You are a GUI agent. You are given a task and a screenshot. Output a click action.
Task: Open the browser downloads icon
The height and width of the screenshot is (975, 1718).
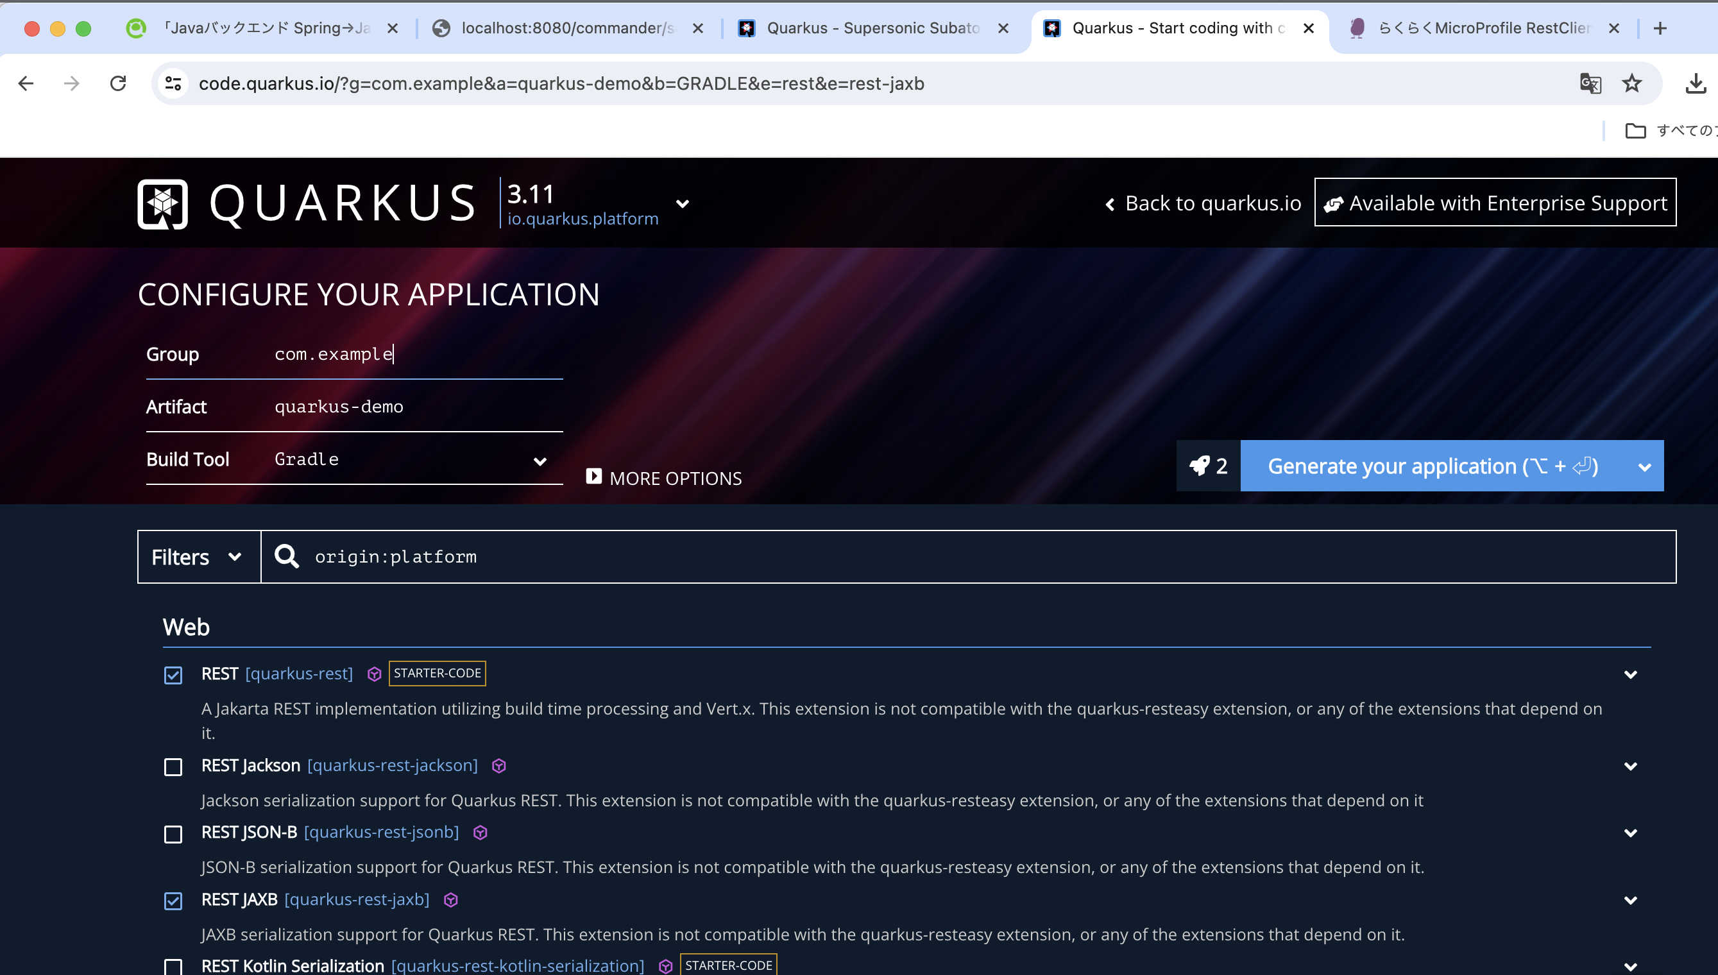(x=1696, y=83)
